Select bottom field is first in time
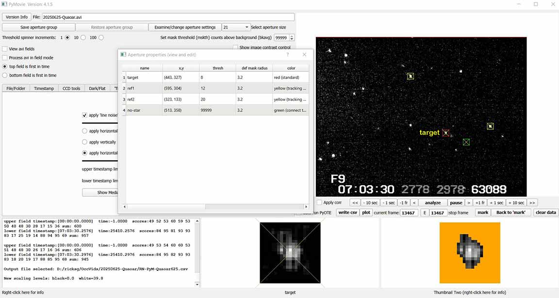This screenshot has width=559, height=298. [5, 75]
